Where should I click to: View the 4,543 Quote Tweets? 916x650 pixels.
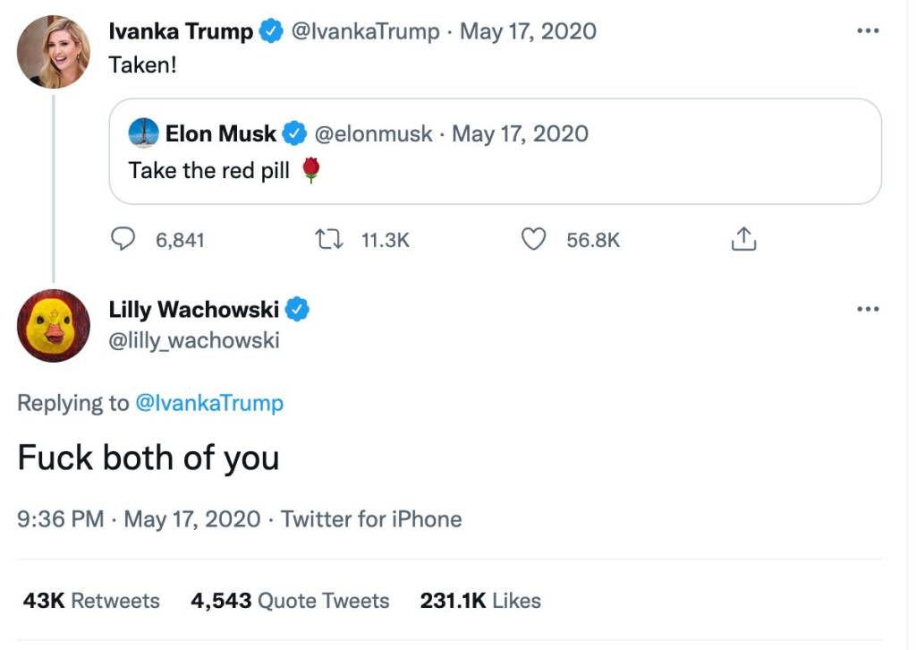tap(290, 601)
